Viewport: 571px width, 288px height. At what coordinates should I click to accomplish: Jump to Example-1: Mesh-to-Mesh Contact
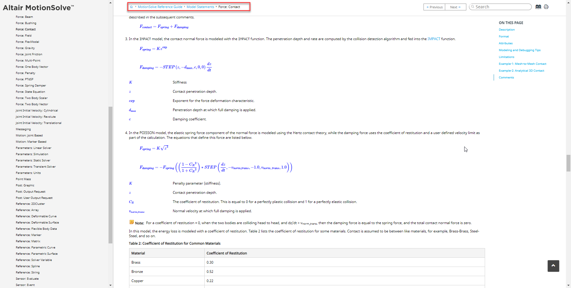(x=523, y=64)
